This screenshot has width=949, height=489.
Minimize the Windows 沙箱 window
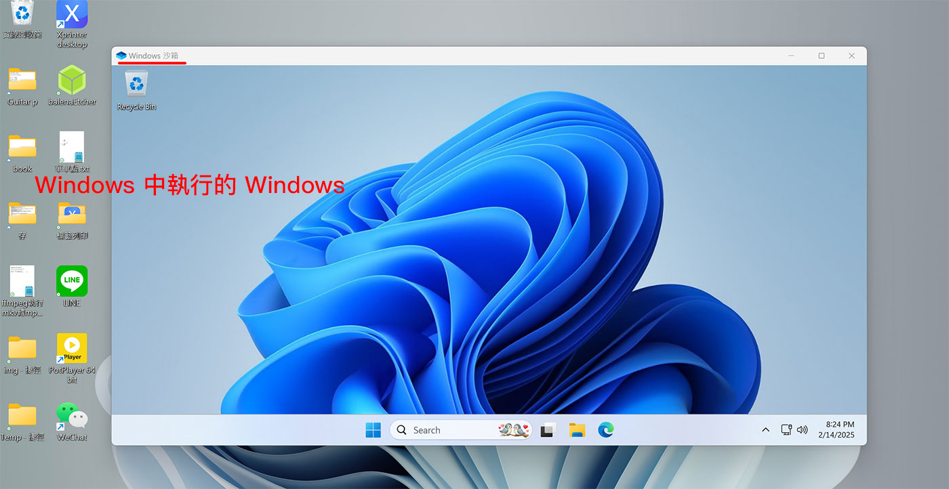[791, 56]
